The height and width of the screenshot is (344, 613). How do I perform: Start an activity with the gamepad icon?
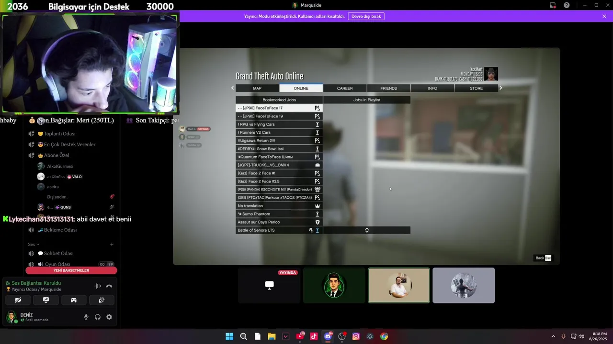74,300
